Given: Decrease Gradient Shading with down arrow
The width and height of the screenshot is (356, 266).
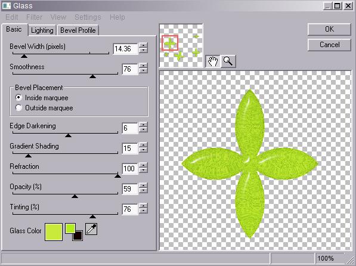Looking at the screenshot, I should coord(144,150).
